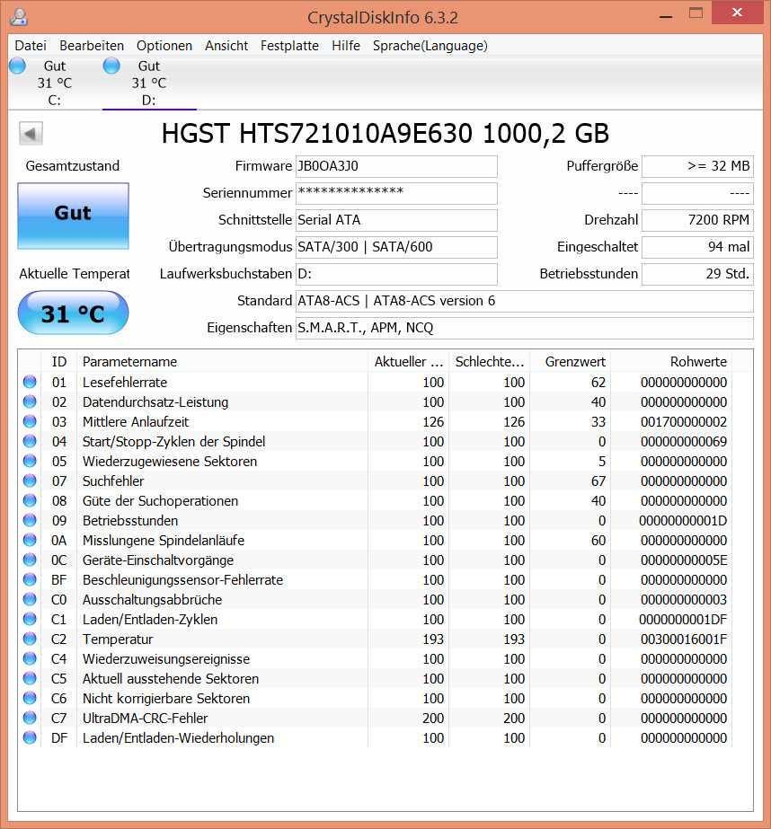Click the Parametername column header
771x829 pixels.
click(222, 362)
